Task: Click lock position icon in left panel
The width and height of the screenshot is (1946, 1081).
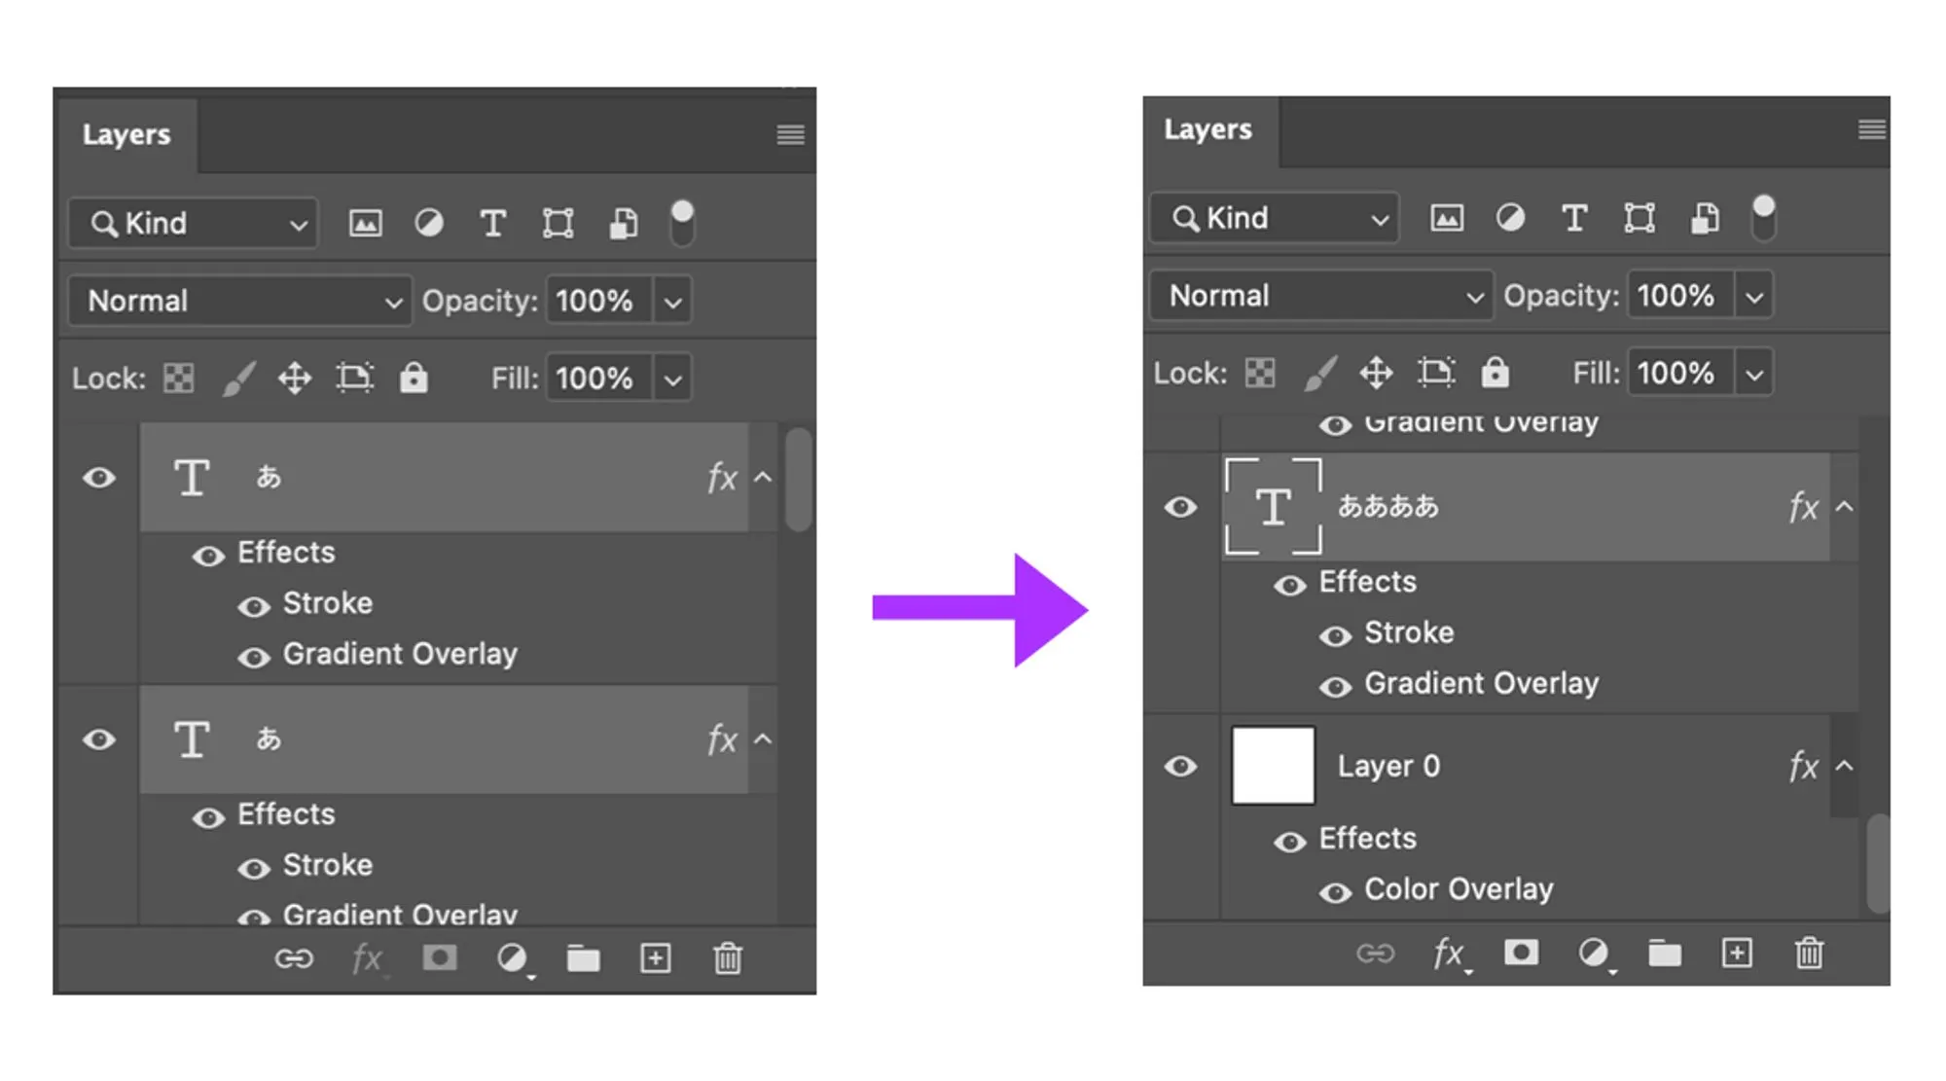Action: tap(295, 378)
